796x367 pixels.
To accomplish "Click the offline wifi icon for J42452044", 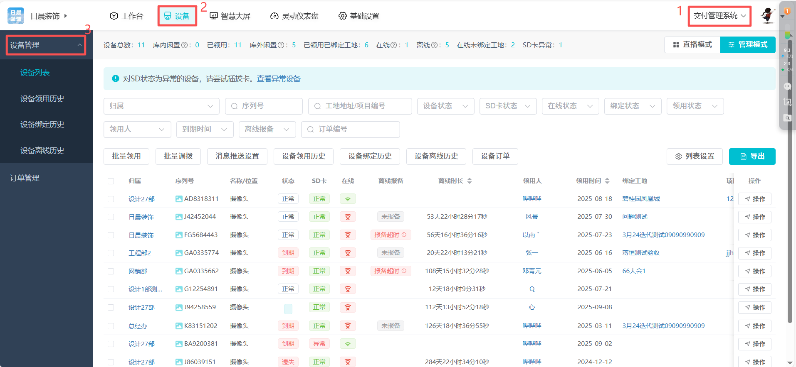I will point(348,217).
